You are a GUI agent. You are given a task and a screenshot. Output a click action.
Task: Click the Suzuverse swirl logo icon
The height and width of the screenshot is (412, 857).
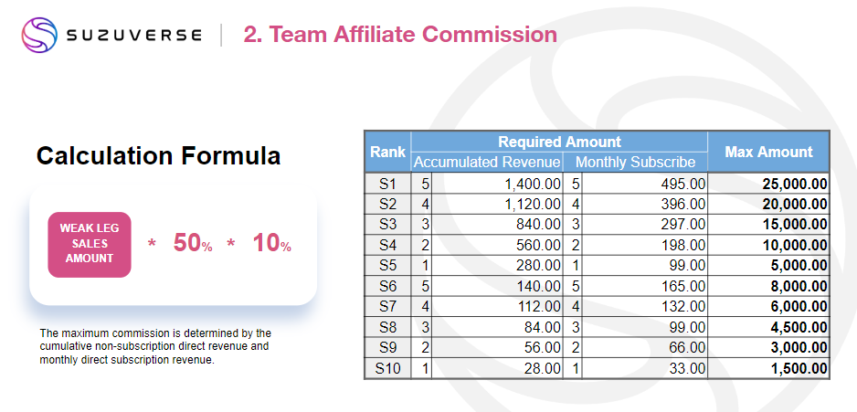click(x=40, y=36)
